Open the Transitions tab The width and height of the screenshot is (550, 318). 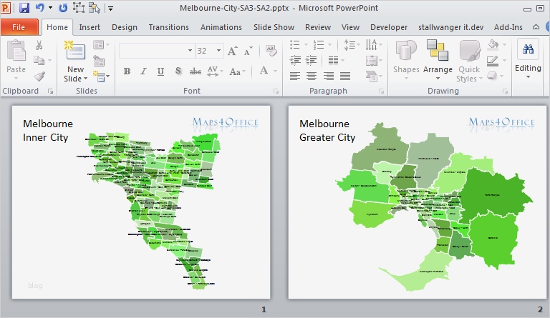coord(169,27)
